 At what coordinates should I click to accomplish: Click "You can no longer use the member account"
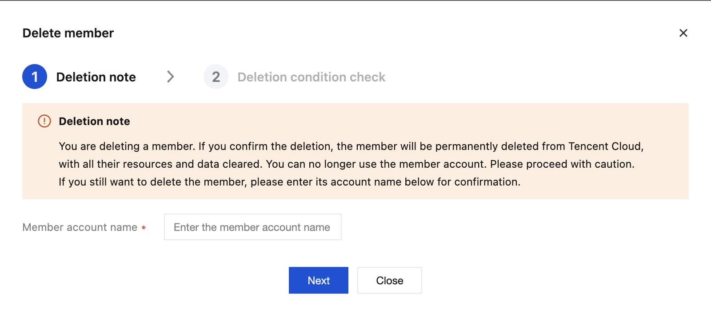pyautogui.click(x=376, y=164)
